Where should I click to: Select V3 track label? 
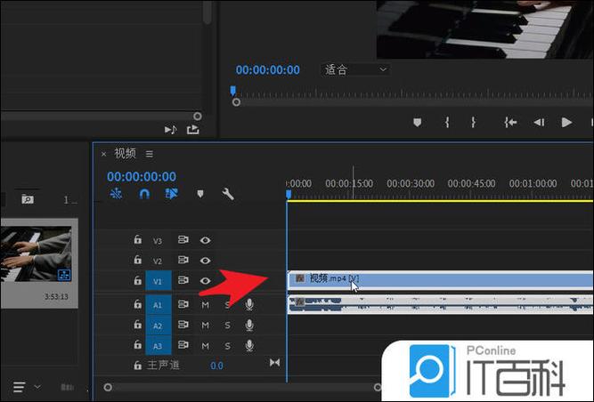[158, 241]
